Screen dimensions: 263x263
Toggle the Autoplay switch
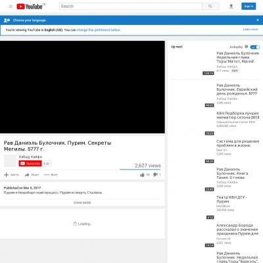click(255, 47)
